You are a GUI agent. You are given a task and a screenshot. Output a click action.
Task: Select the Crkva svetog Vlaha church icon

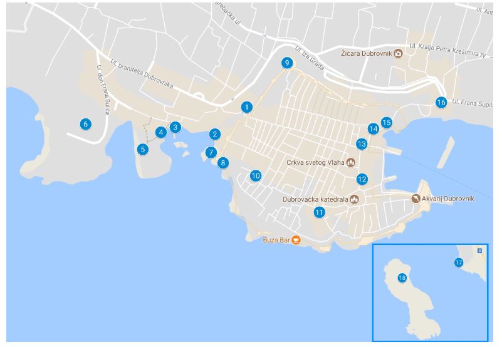point(351,162)
